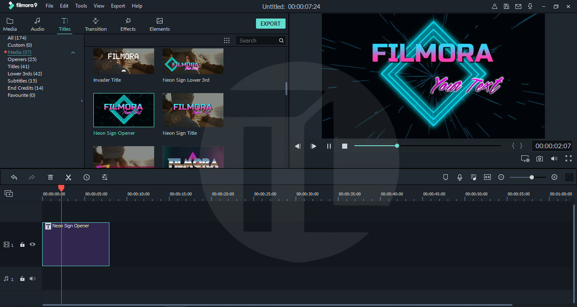Open the View menu
This screenshot has width=577, height=307.
pyautogui.click(x=99, y=6)
